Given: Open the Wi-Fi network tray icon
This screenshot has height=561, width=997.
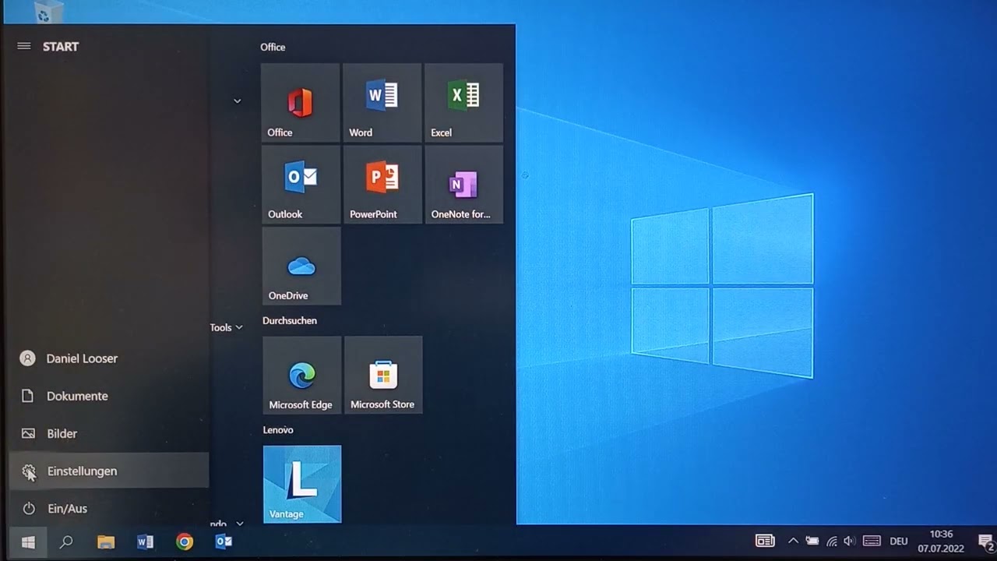Looking at the screenshot, I should pyautogui.click(x=832, y=542).
